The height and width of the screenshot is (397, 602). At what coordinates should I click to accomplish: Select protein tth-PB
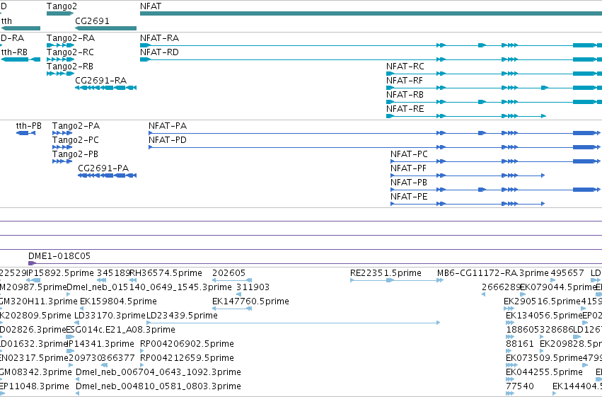[x=25, y=133]
